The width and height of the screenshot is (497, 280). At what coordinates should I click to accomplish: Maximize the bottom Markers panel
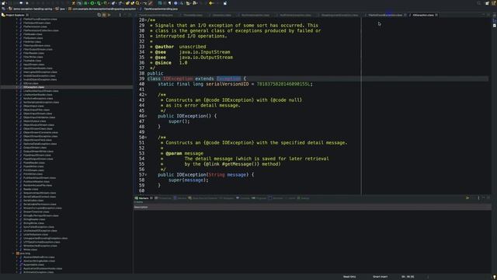(x=488, y=198)
